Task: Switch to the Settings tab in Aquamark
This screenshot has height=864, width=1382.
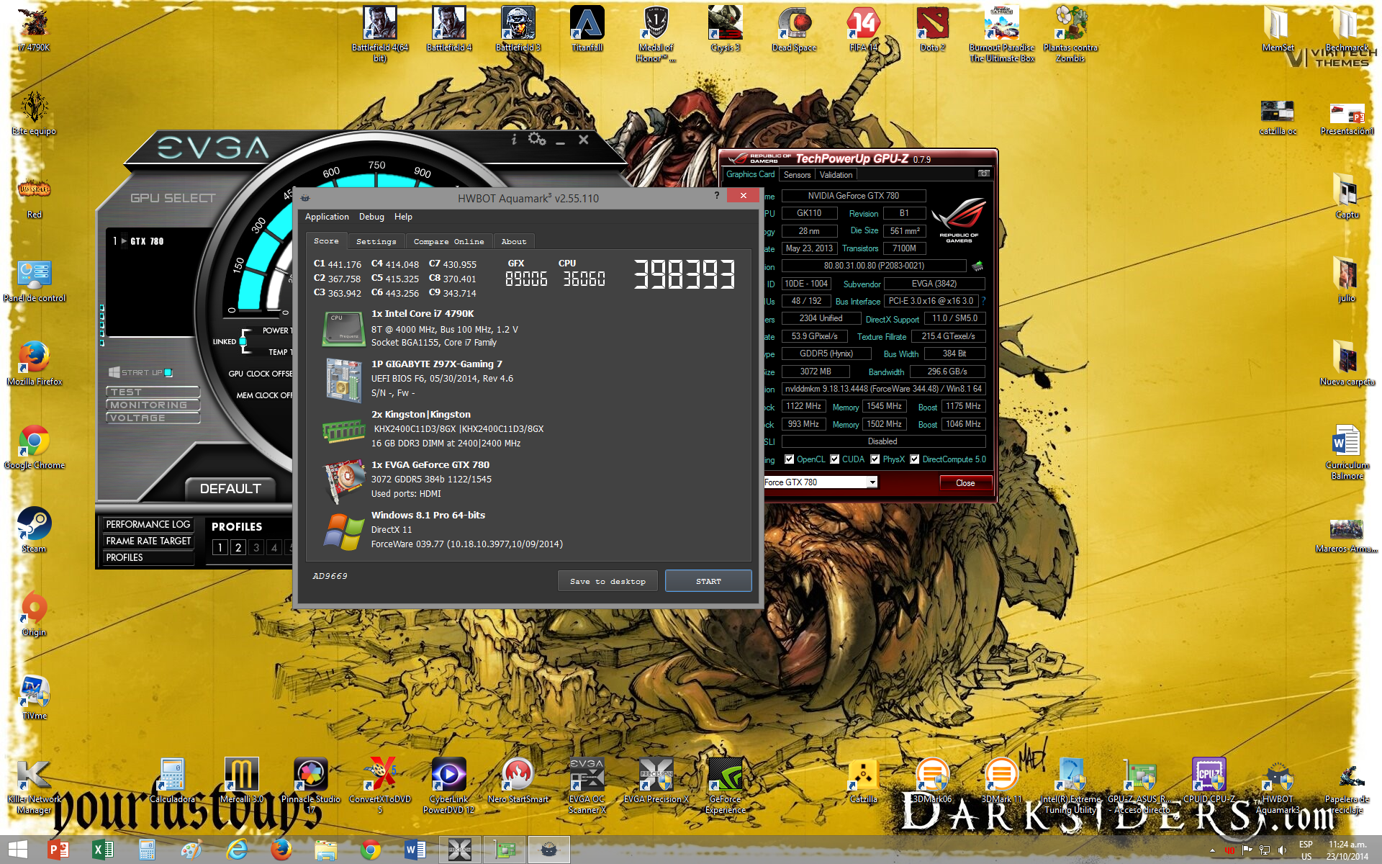Action: [x=376, y=242]
